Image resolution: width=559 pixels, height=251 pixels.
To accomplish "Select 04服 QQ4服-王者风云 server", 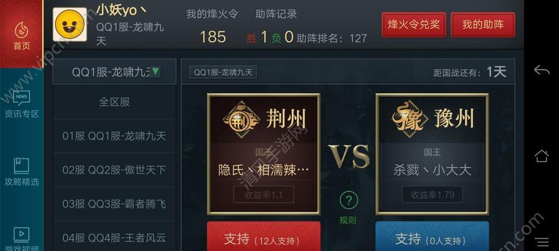I will pyautogui.click(x=114, y=237).
